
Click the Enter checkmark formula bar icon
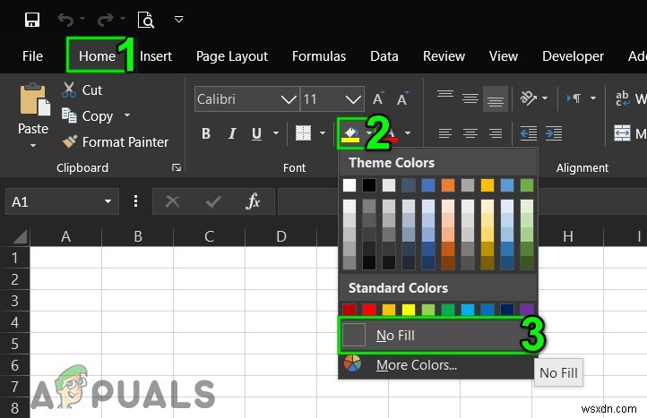213,201
